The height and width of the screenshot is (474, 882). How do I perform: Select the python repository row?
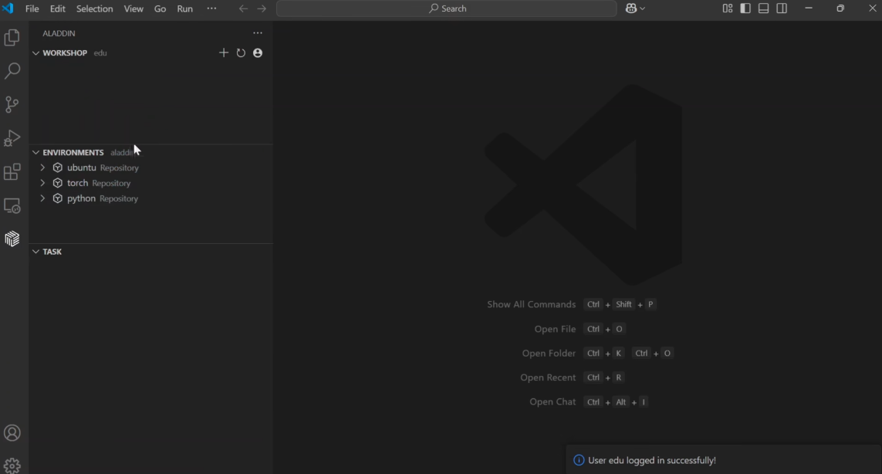151,198
